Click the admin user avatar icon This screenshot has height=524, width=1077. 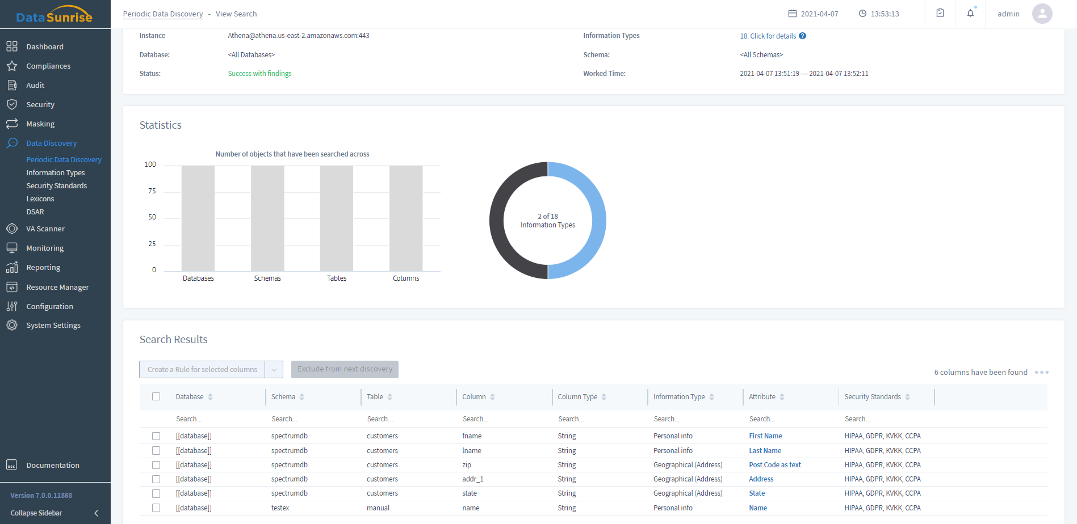1042,14
